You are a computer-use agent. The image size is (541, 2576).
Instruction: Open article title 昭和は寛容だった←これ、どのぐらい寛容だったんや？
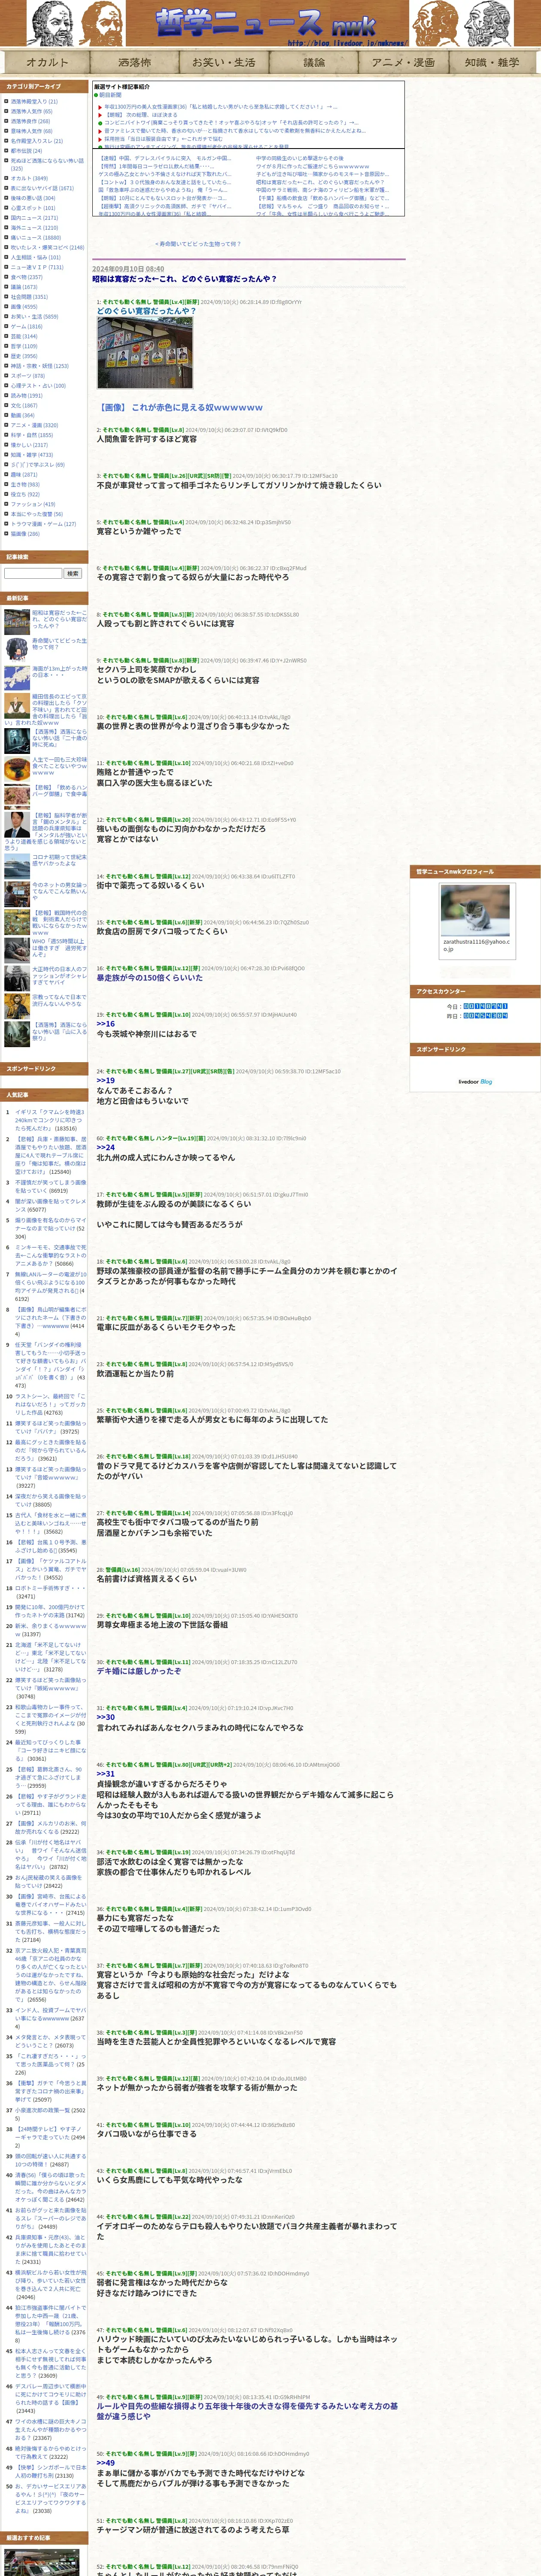pos(184,279)
